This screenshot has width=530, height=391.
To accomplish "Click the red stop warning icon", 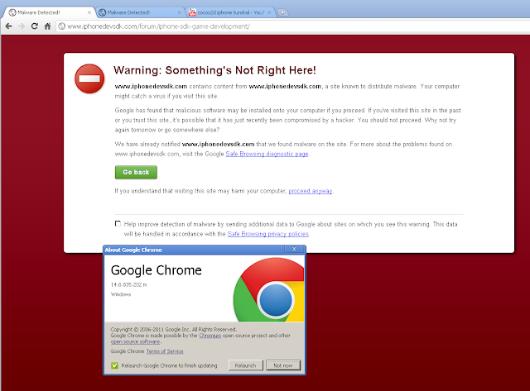I will click(89, 79).
